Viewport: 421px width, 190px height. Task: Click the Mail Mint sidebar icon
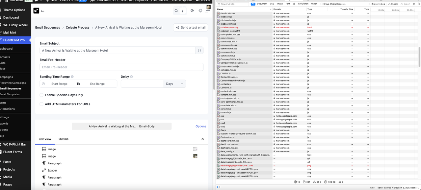point(0,33)
